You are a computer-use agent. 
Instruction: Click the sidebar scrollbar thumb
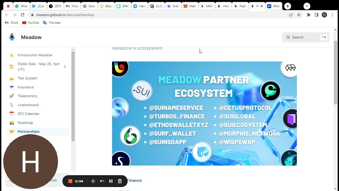pos(73,96)
